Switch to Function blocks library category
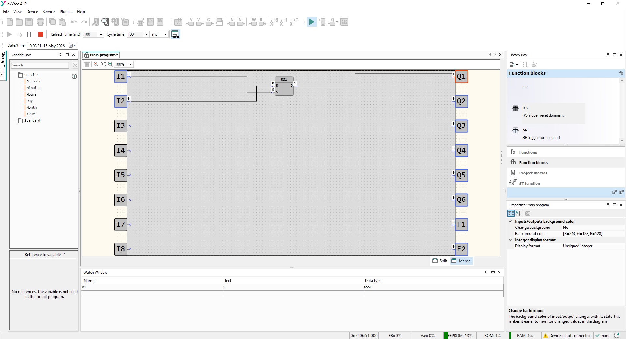This screenshot has width=626, height=339. (566, 163)
